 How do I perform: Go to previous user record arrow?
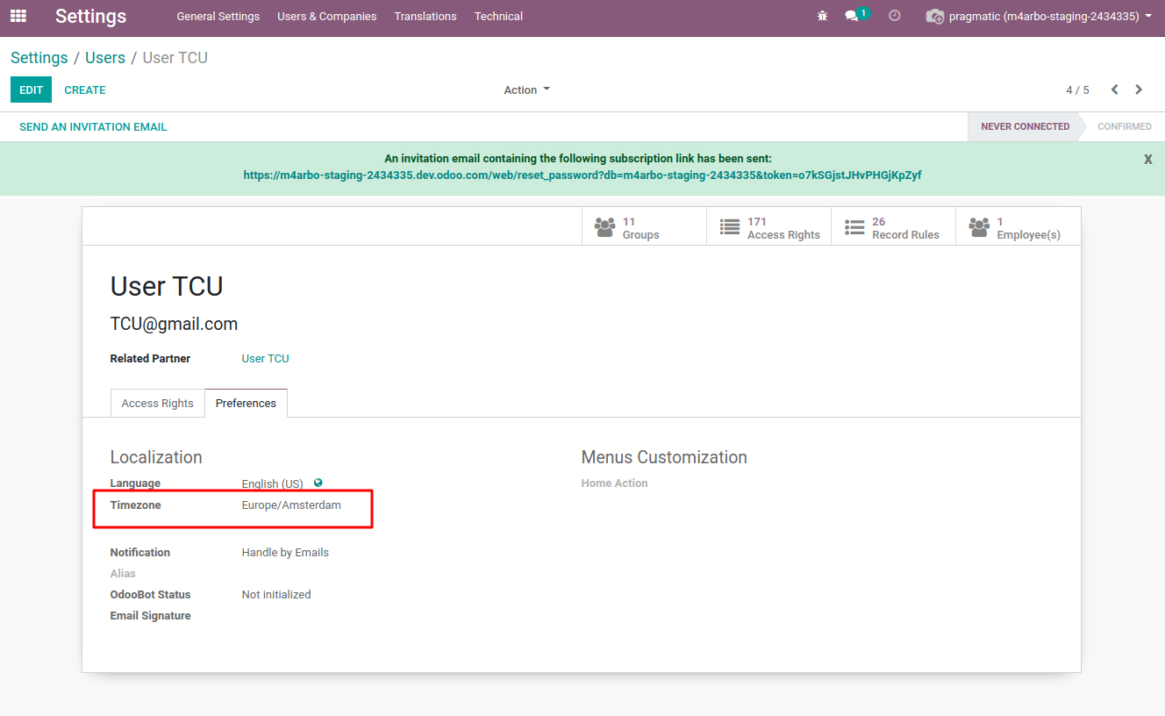coord(1114,89)
